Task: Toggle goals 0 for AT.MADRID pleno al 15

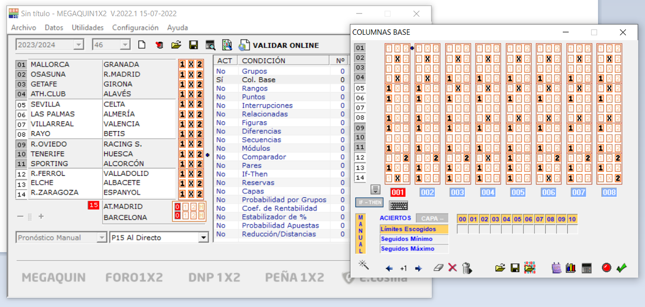Action: pos(177,207)
